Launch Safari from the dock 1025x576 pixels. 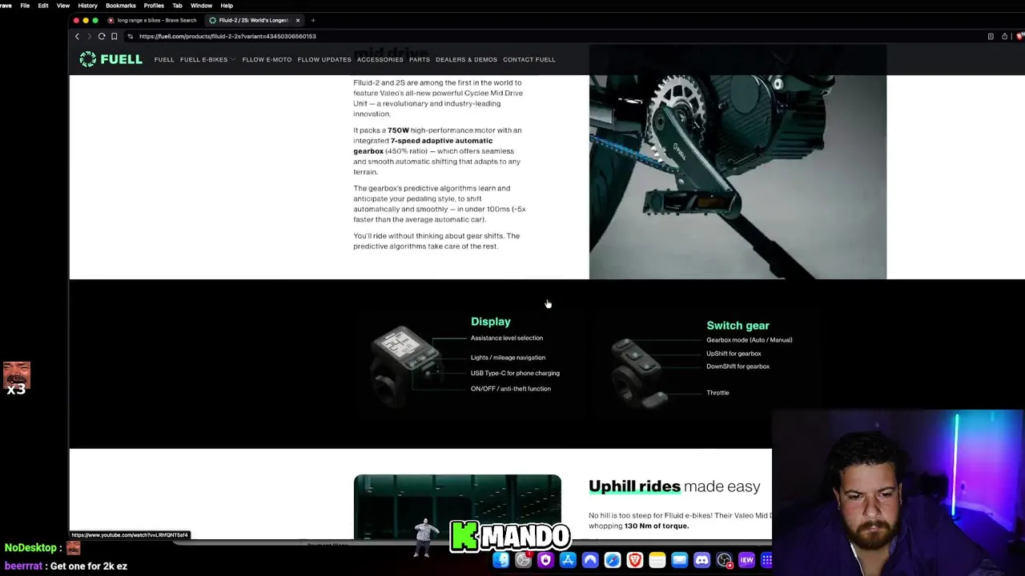613,560
